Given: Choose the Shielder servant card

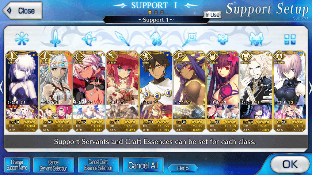Looking at the screenshot, I should [289, 91].
